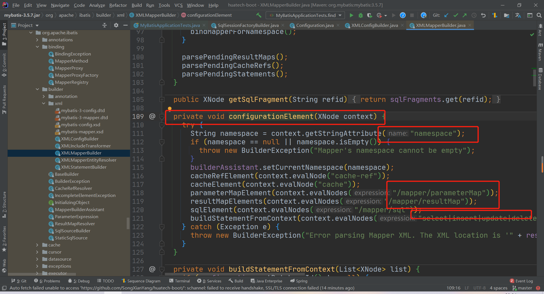The width and height of the screenshot is (544, 294).
Task: Click the ibatis breadcrumb in navigation bar
Action: [85, 15]
